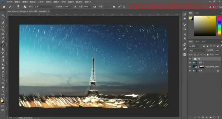The image size is (222, 119).
Task: Open the 窗口 Window menu
Action: coord(79,2)
